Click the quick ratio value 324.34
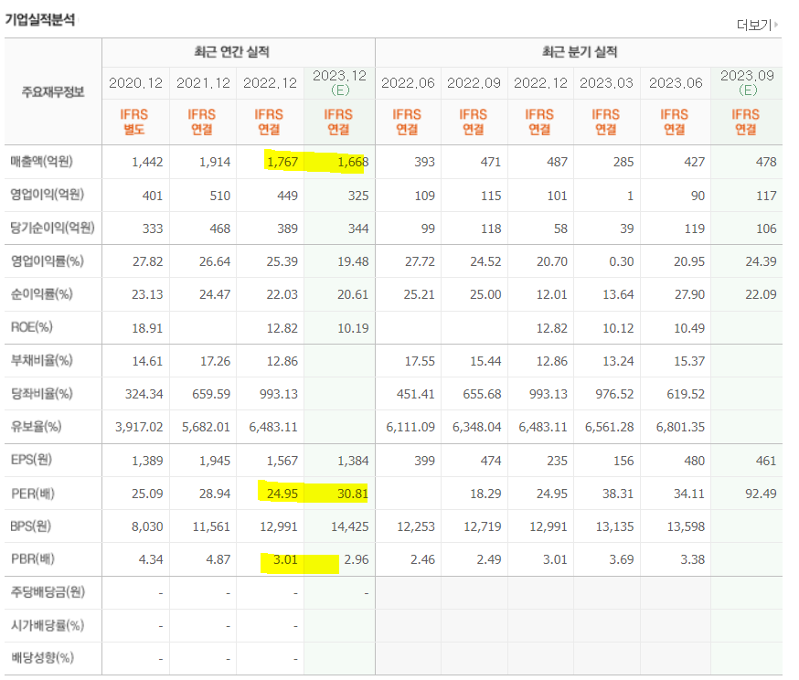 (144, 394)
